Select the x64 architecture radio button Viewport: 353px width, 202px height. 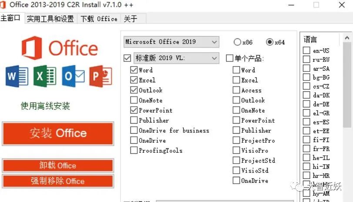click(x=270, y=42)
